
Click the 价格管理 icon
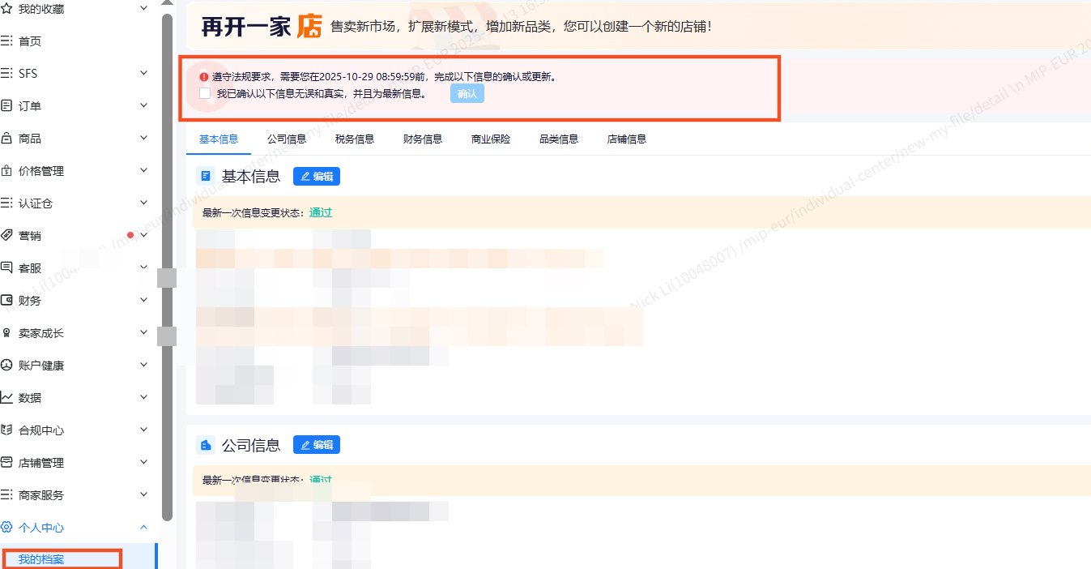(6, 171)
